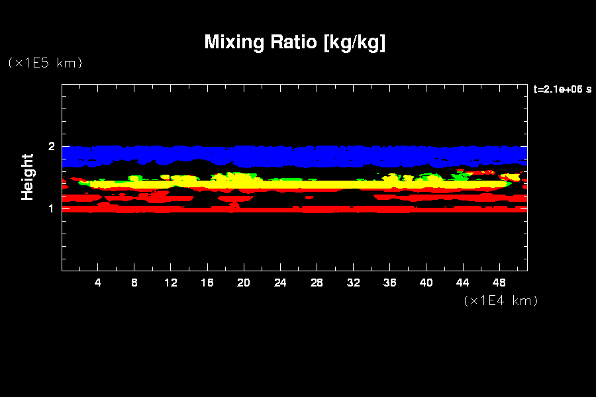Click the x-axis tick label '40'
Viewport: 596px width, 397px height.
pyautogui.click(x=426, y=283)
